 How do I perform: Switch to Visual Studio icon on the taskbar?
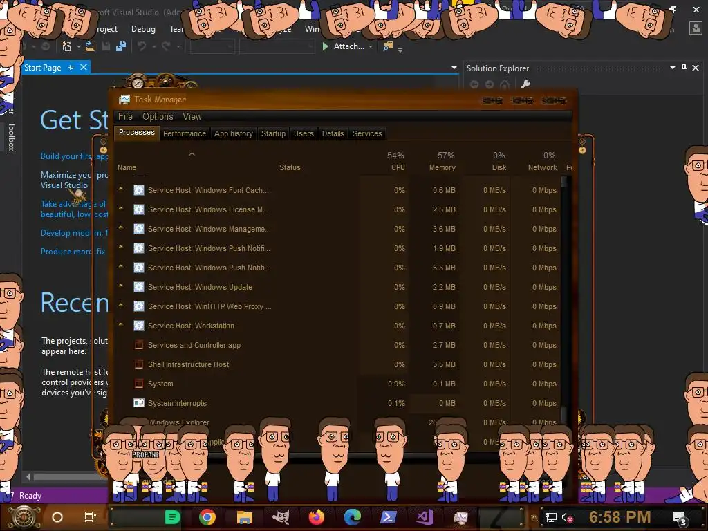point(425,517)
